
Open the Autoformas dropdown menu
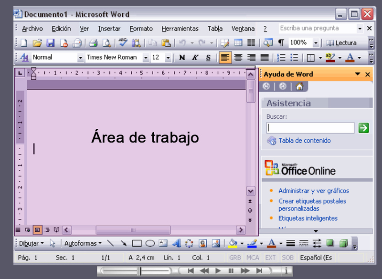point(83,243)
